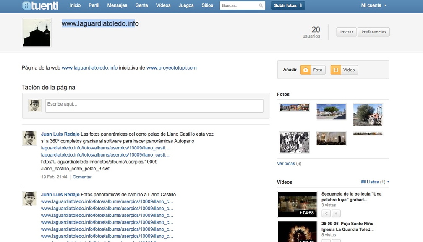
Task: Click the '8 vistas' text
Action: click(329, 235)
